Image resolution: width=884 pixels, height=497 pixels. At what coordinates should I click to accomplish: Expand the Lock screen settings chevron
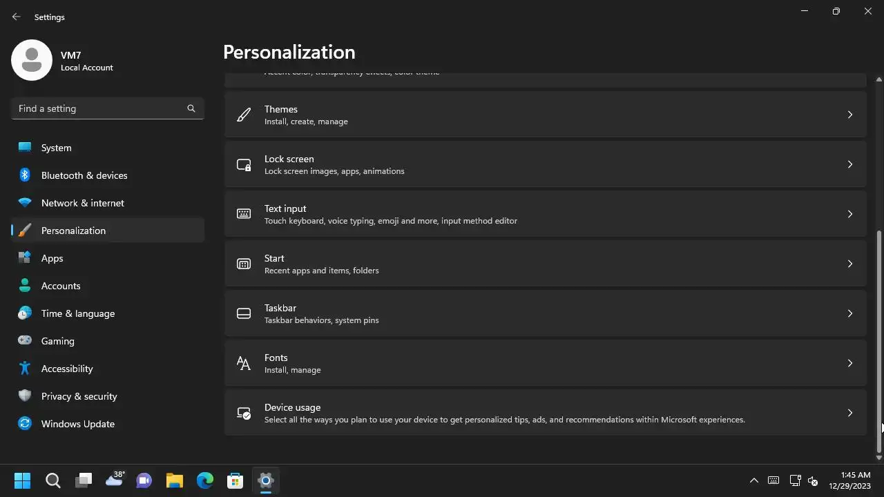[x=850, y=164]
